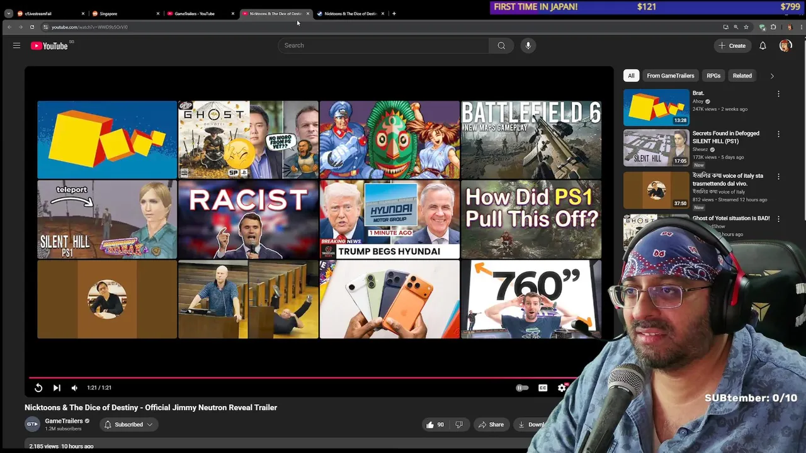Screen dimensions: 806x453
Task: Open the options menu for the voice of Italy stream
Action: (x=778, y=177)
